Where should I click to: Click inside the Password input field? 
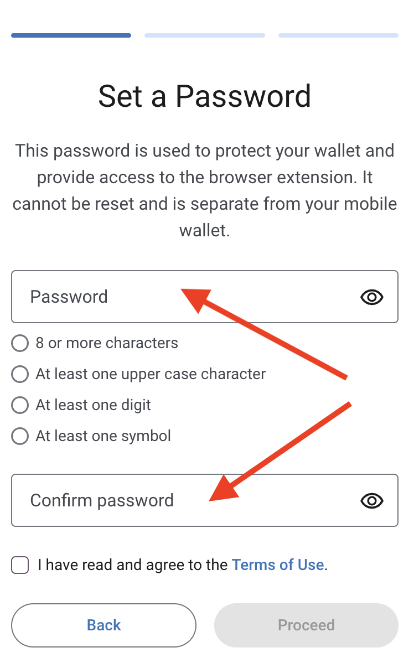(138, 297)
